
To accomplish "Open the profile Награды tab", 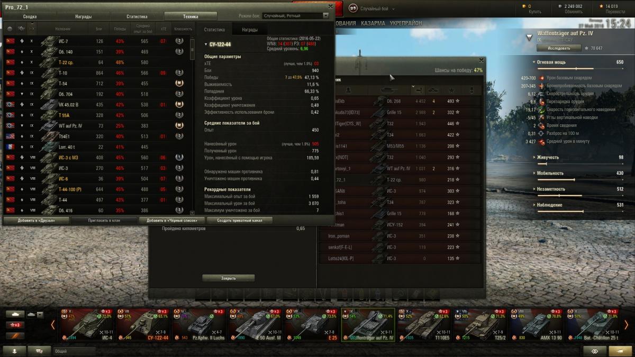I will (83, 16).
